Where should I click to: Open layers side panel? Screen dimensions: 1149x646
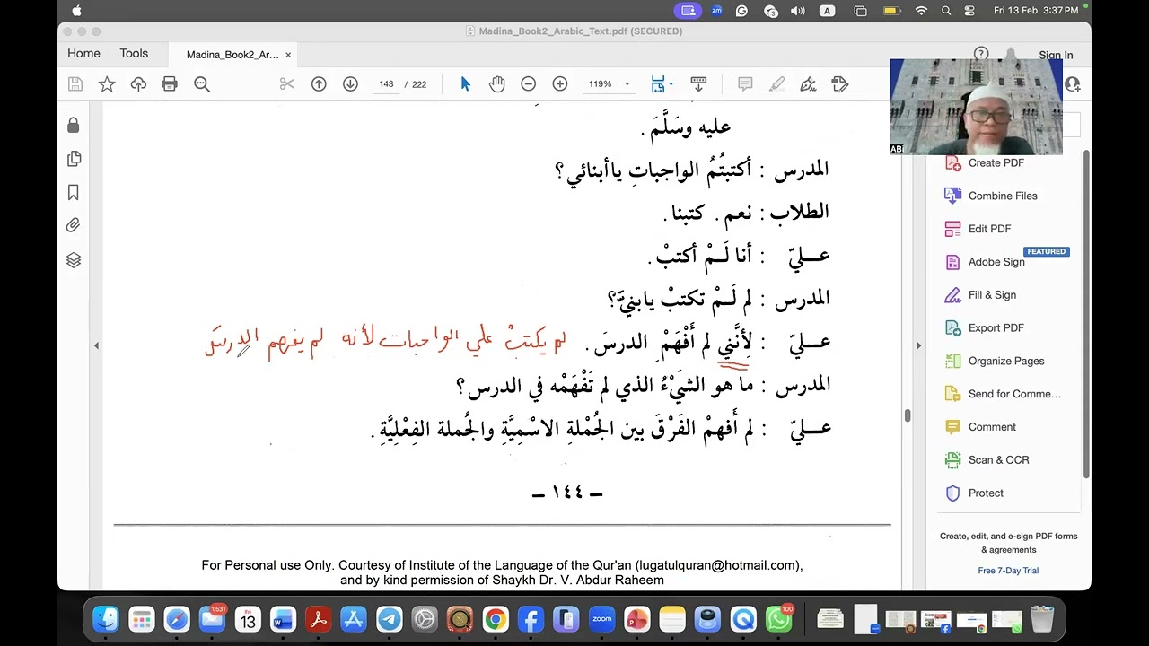tap(74, 260)
